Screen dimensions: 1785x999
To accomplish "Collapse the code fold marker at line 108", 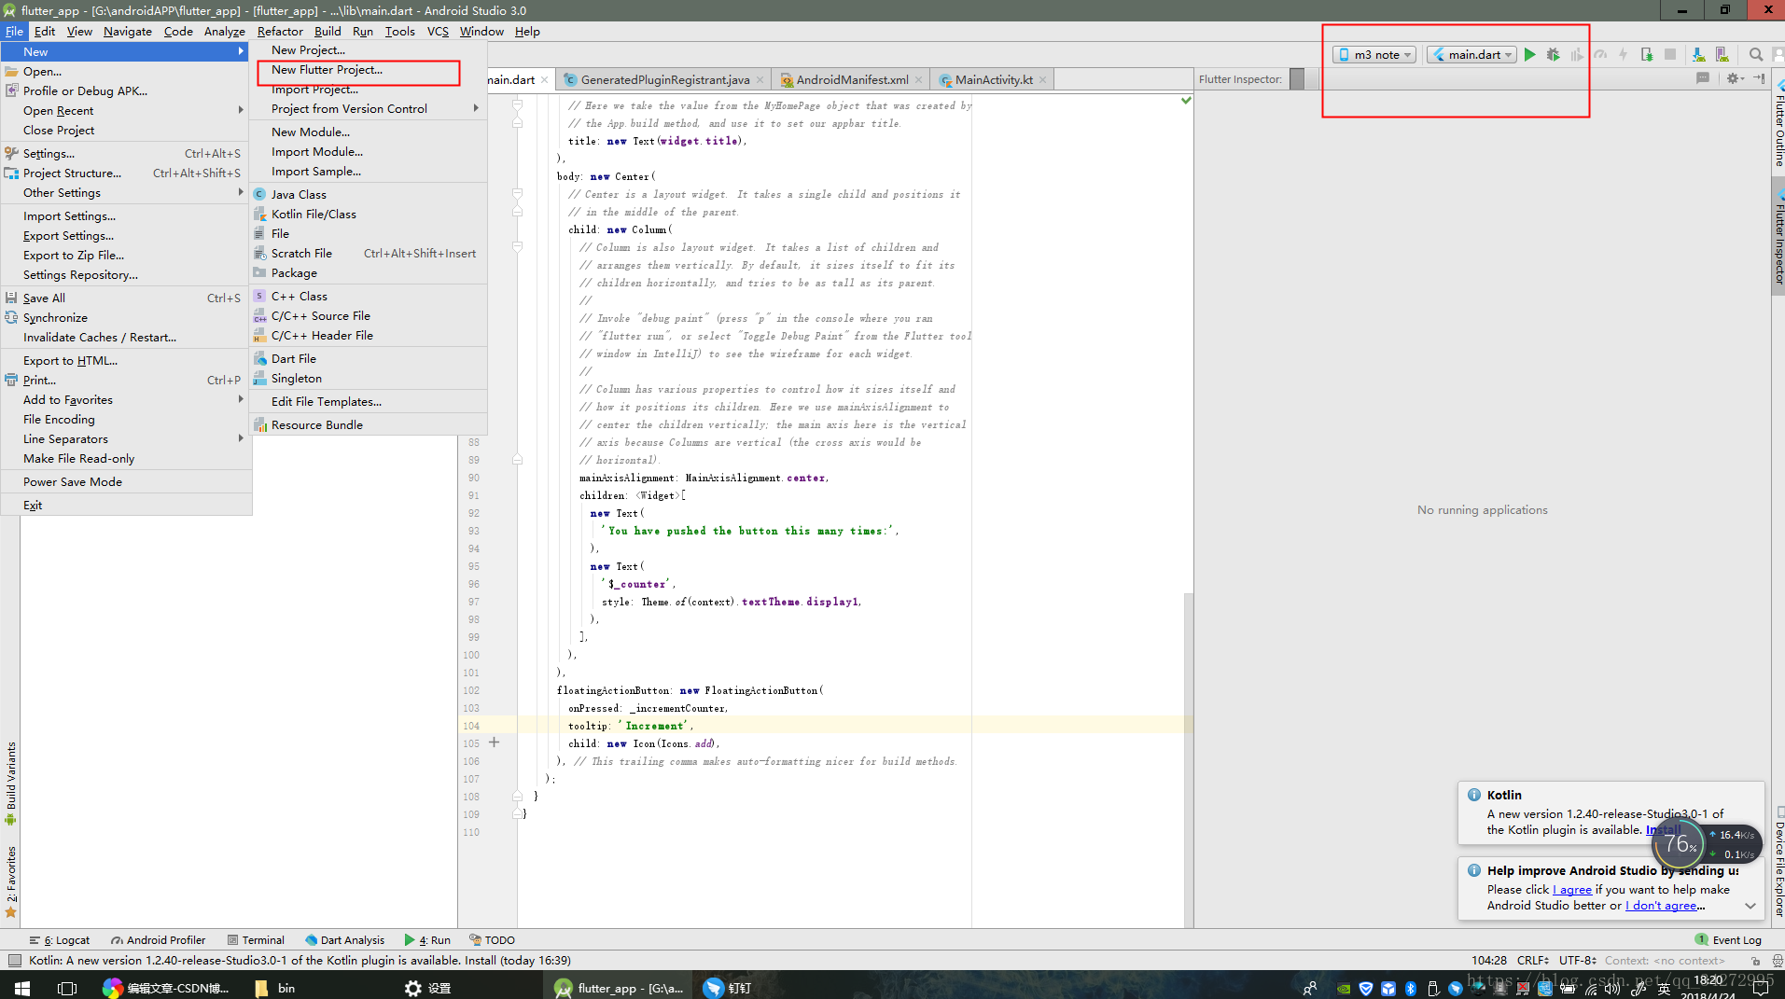I will point(517,797).
